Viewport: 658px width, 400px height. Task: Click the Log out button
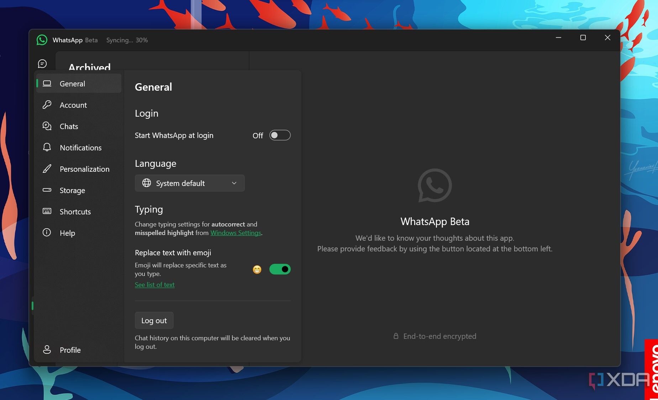[154, 320]
